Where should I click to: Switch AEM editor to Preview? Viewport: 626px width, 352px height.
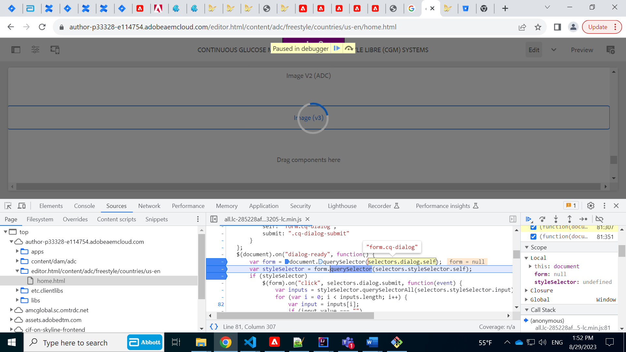(x=582, y=50)
